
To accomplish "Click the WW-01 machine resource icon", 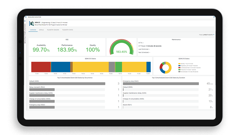I will click(32, 23).
